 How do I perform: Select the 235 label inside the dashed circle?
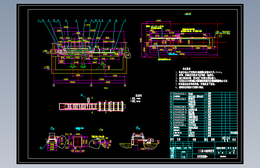(128, 55)
